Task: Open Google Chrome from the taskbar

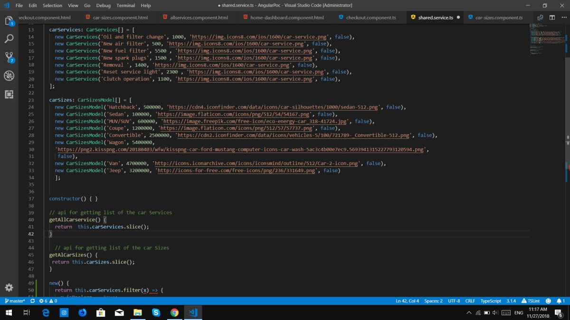Action: (174, 312)
